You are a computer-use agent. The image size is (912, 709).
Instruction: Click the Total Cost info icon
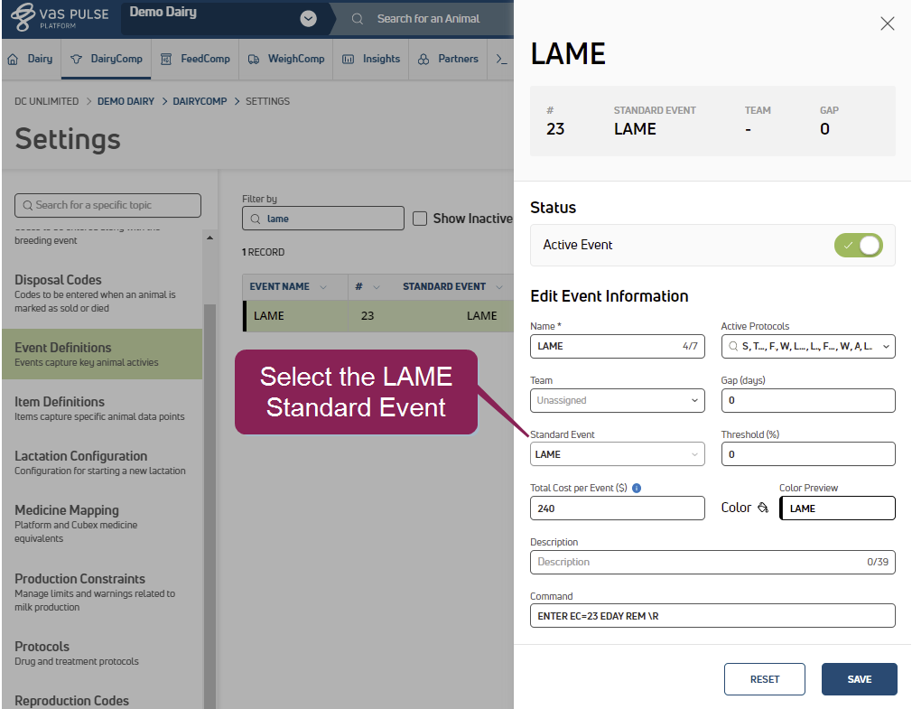tap(637, 489)
